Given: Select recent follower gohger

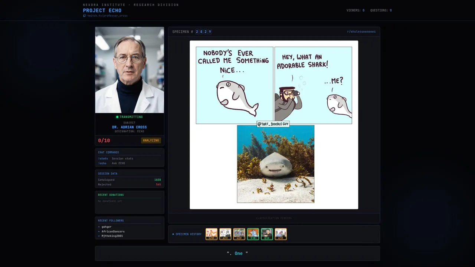Looking at the screenshot, I should pyautogui.click(x=106, y=227).
